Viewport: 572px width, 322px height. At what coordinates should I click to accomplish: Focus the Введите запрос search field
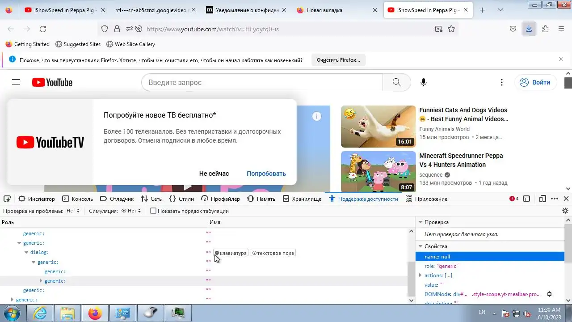coord(262,82)
